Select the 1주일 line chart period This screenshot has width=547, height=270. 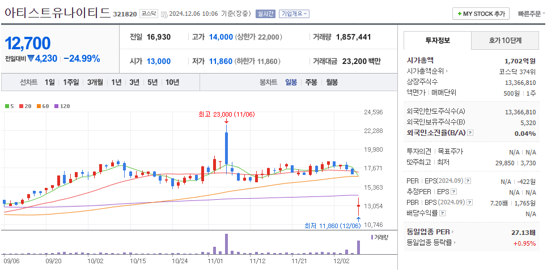pos(71,83)
